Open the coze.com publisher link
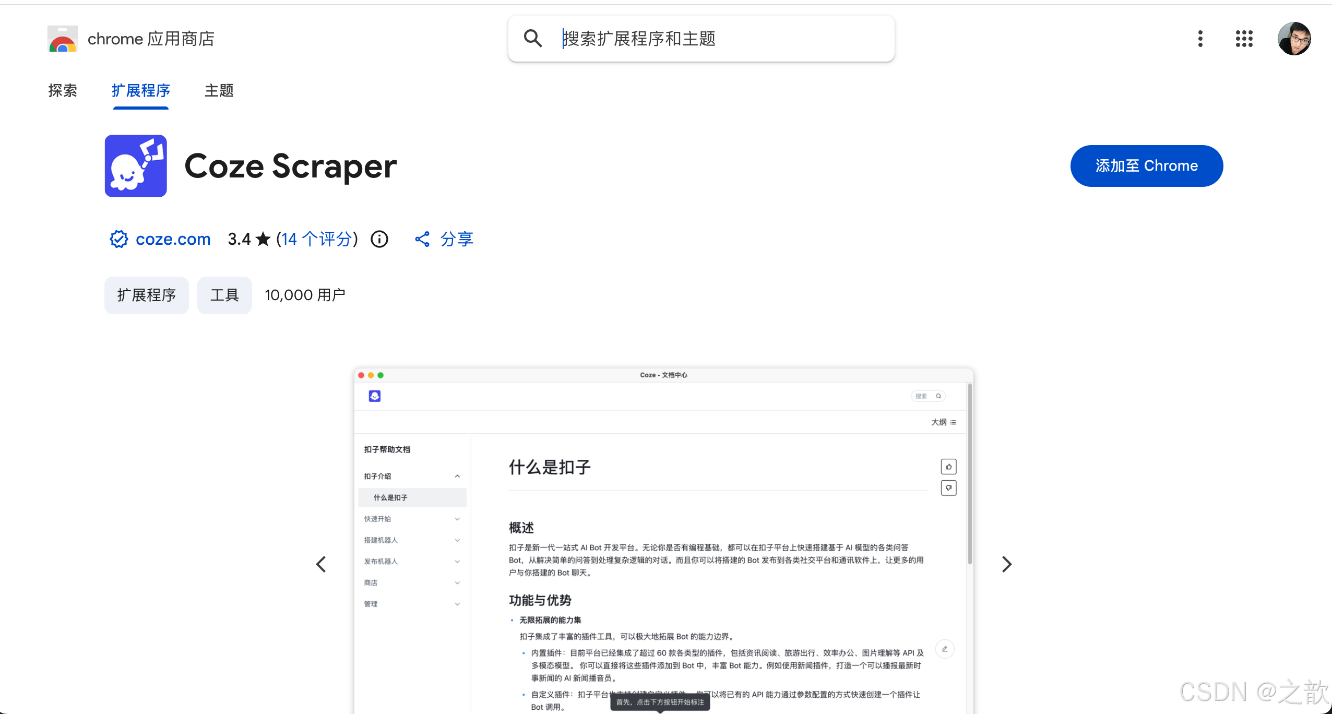Screen dimensions: 1332x714 [x=173, y=239]
